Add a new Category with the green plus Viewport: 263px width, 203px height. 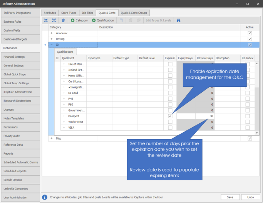[x=79, y=20]
